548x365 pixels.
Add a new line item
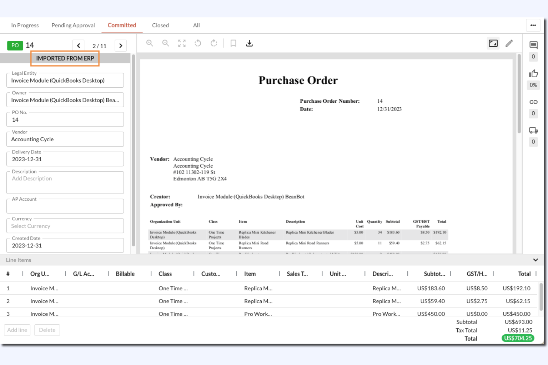[17, 330]
